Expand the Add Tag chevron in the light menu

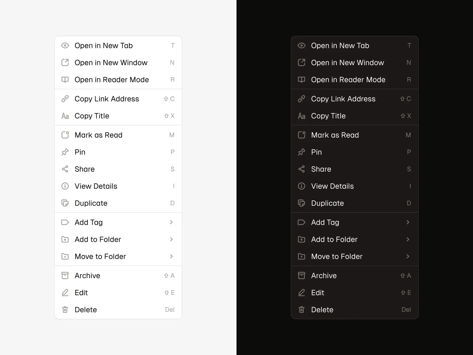pyautogui.click(x=171, y=222)
